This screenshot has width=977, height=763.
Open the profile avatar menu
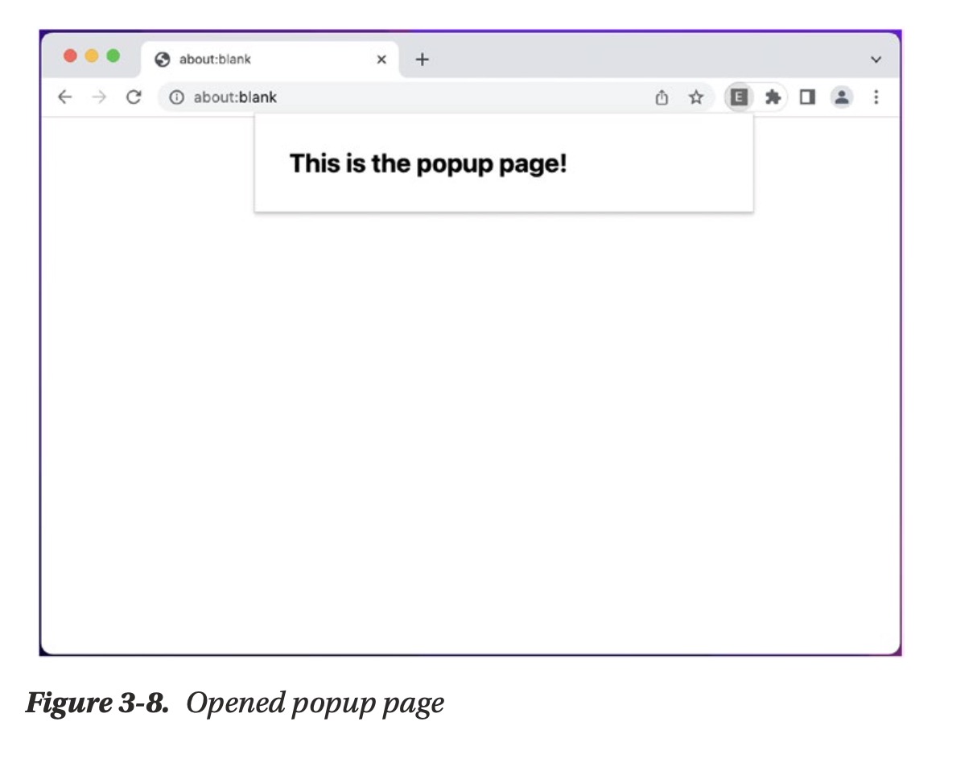coord(841,97)
